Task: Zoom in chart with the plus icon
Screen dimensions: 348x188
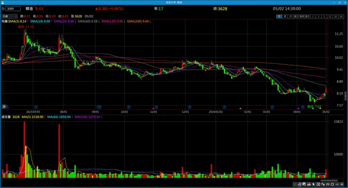Action: click(342, 184)
